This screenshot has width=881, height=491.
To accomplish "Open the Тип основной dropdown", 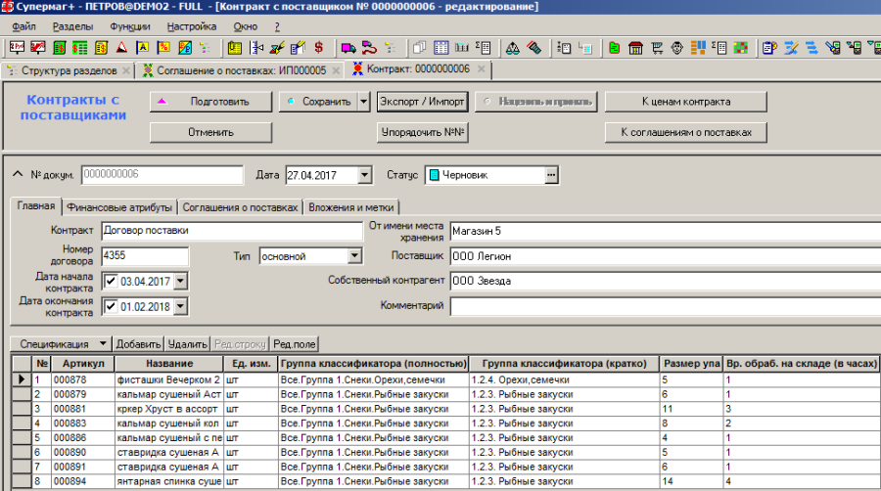I will (354, 256).
